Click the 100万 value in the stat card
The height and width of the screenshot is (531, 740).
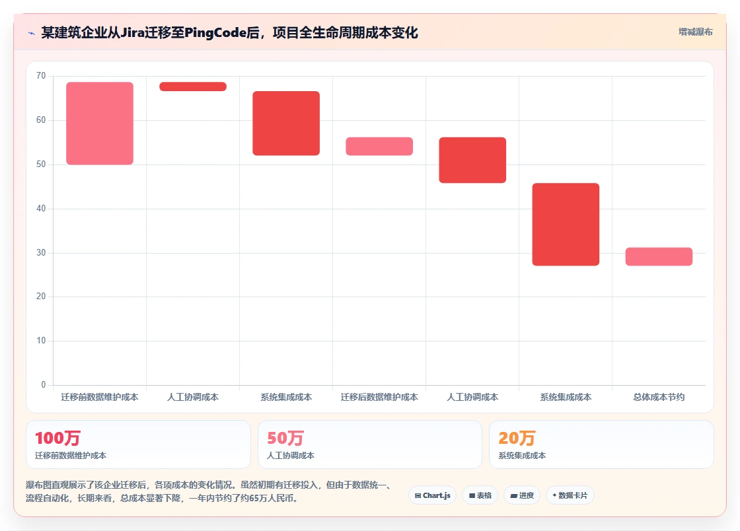[x=57, y=438]
